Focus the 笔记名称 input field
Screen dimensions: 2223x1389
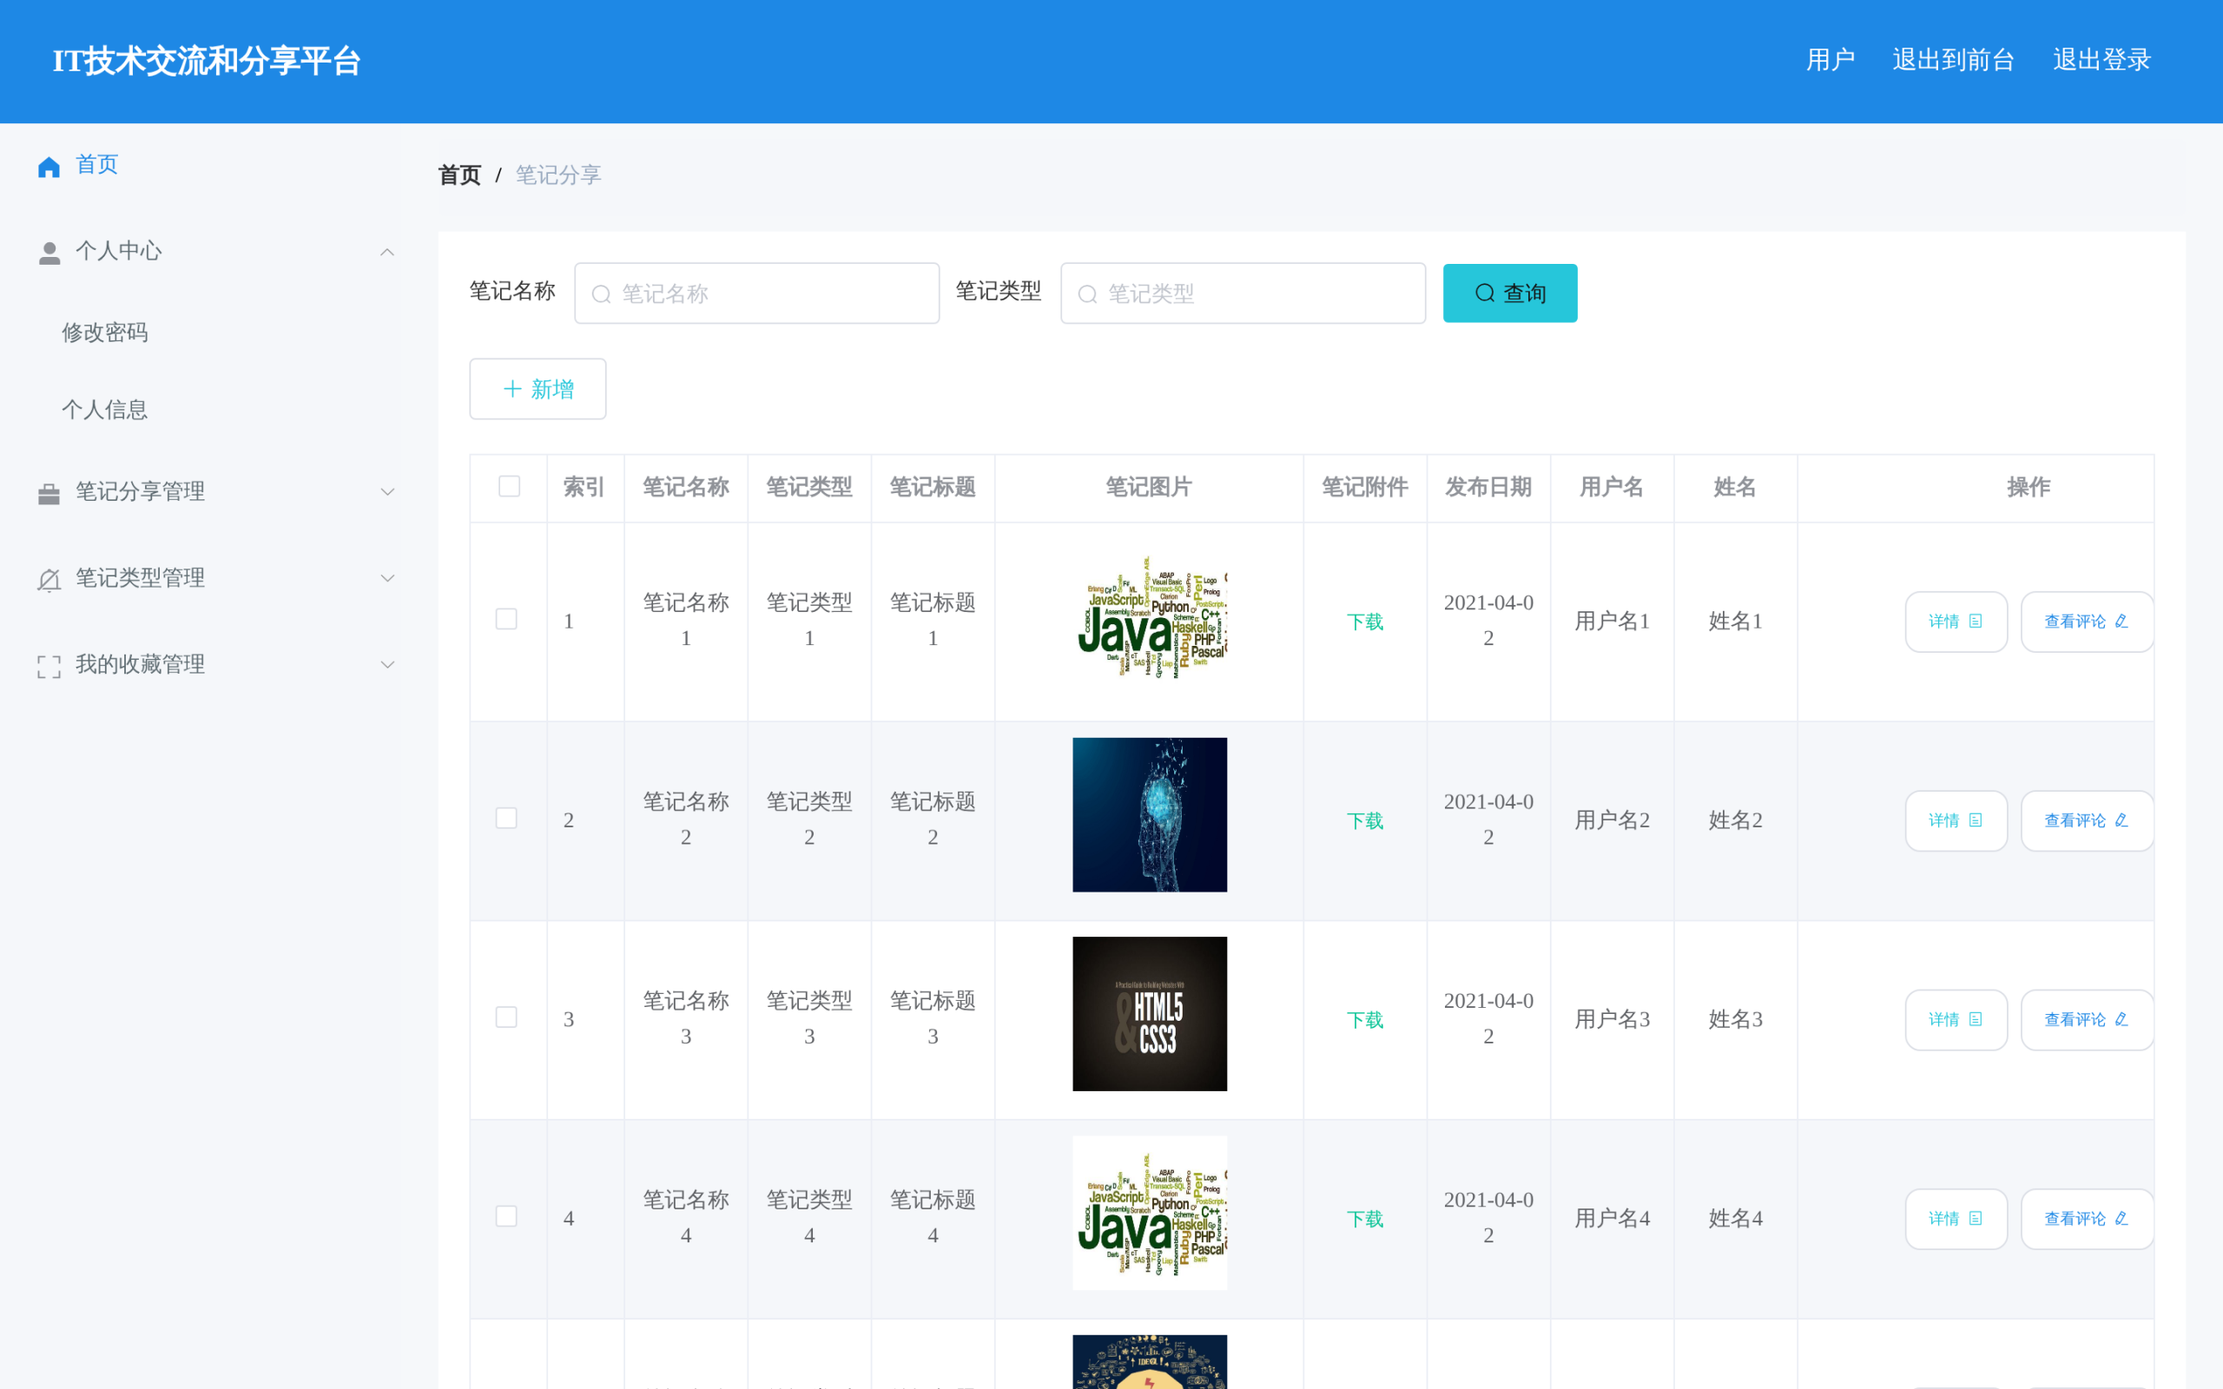coord(757,293)
